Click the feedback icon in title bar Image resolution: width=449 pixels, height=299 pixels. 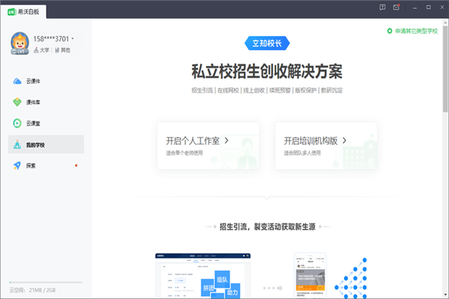[382, 7]
